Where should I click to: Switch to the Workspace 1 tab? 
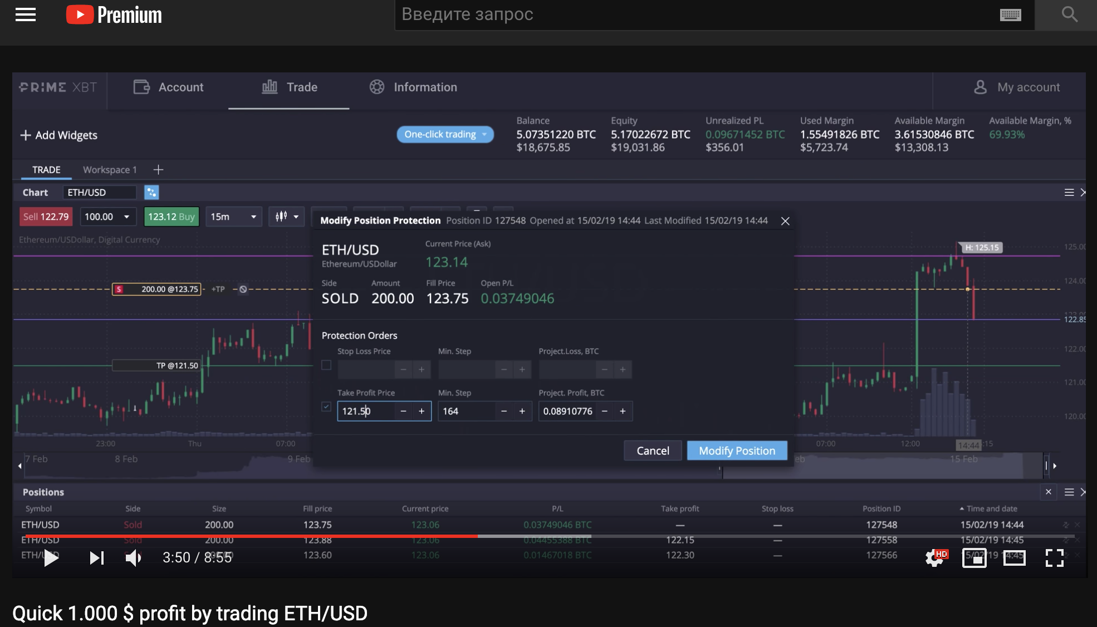110,170
